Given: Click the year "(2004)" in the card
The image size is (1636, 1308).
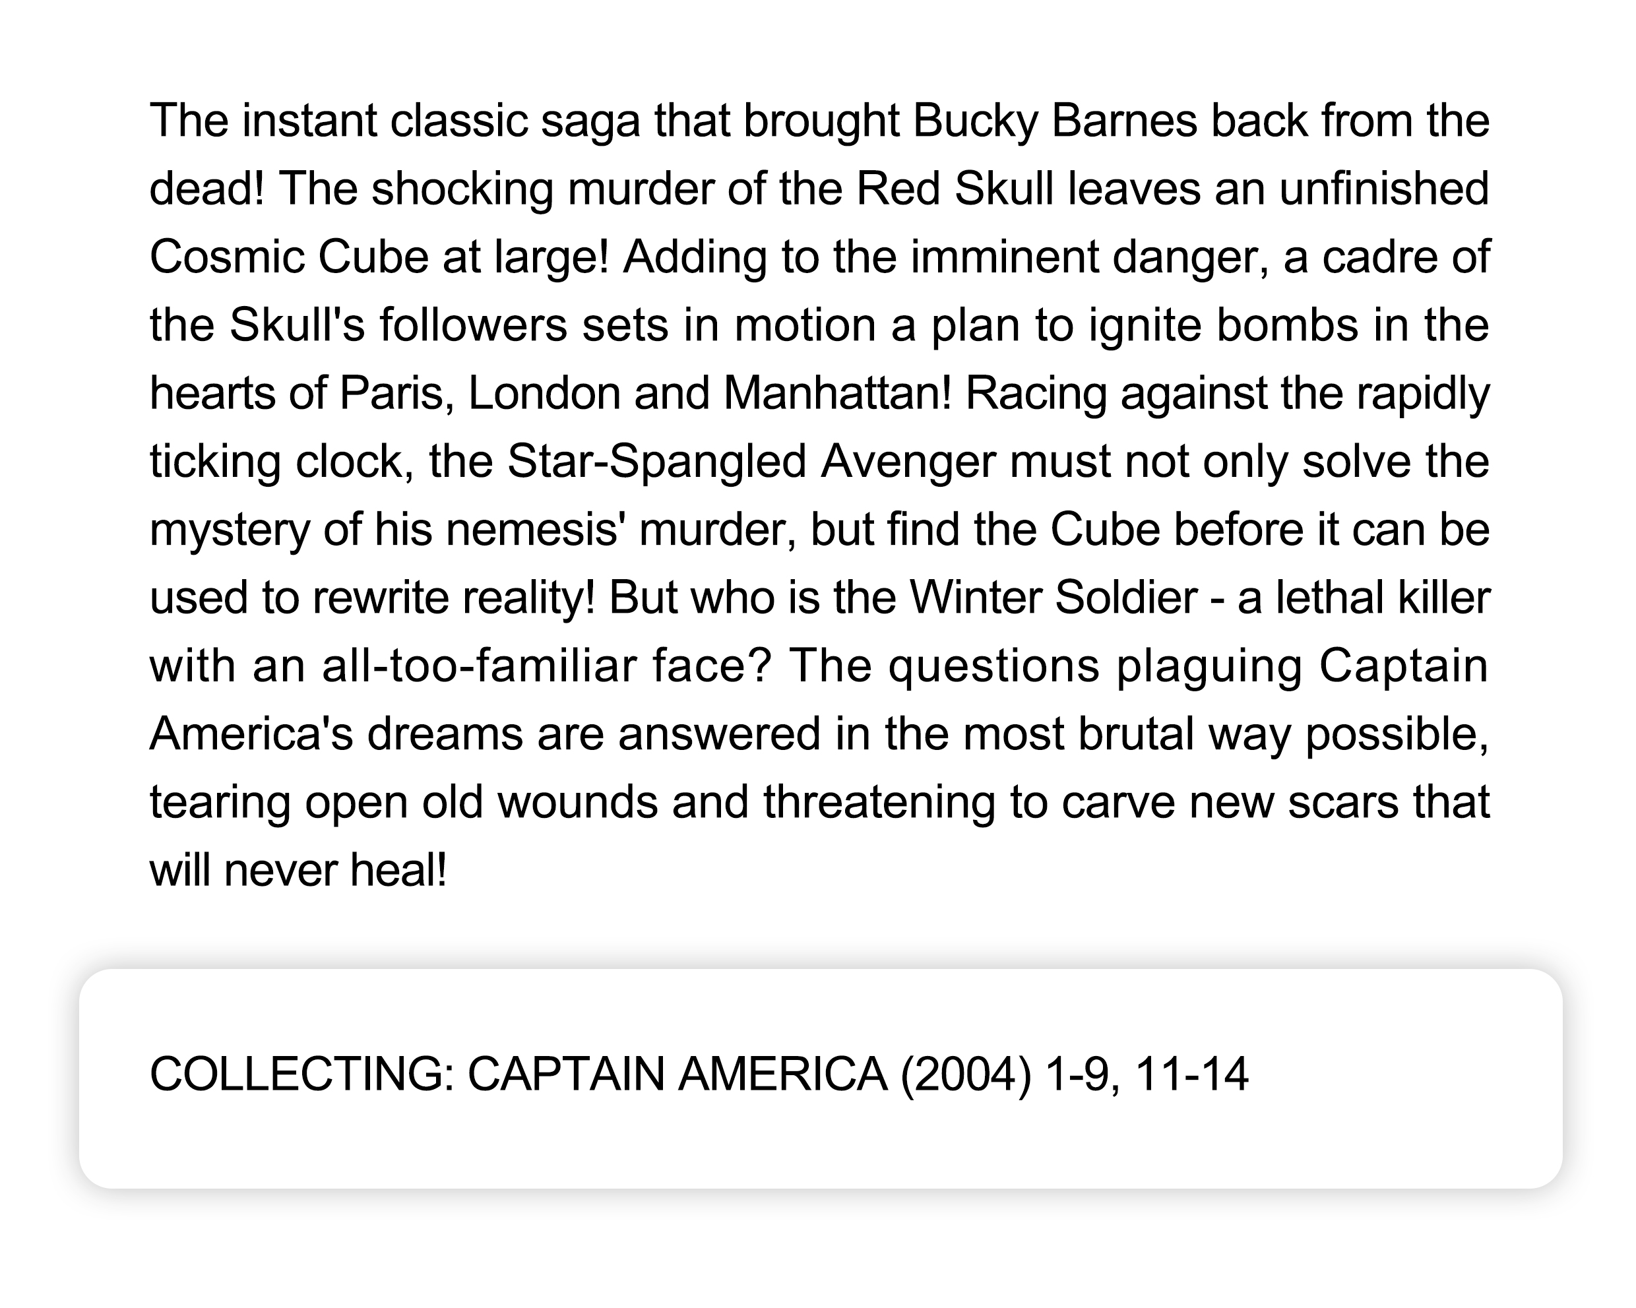Looking at the screenshot, I should pos(965,1074).
